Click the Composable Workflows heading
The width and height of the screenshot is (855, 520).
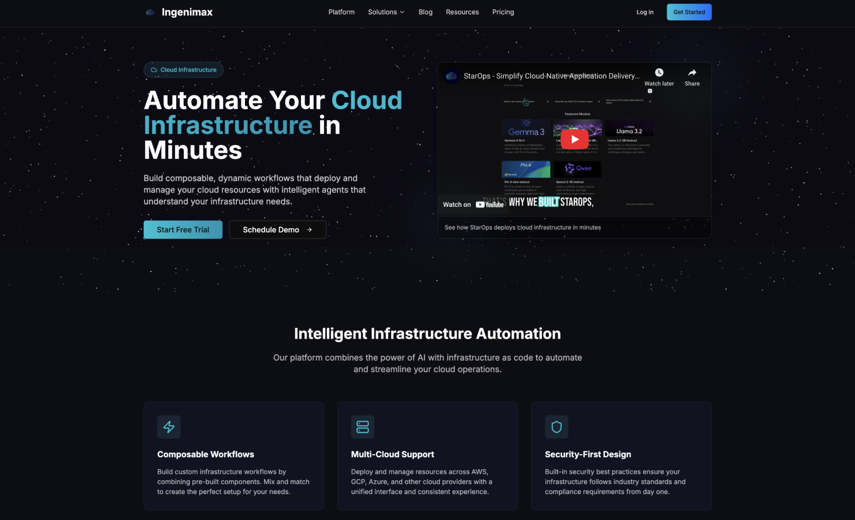coord(206,454)
